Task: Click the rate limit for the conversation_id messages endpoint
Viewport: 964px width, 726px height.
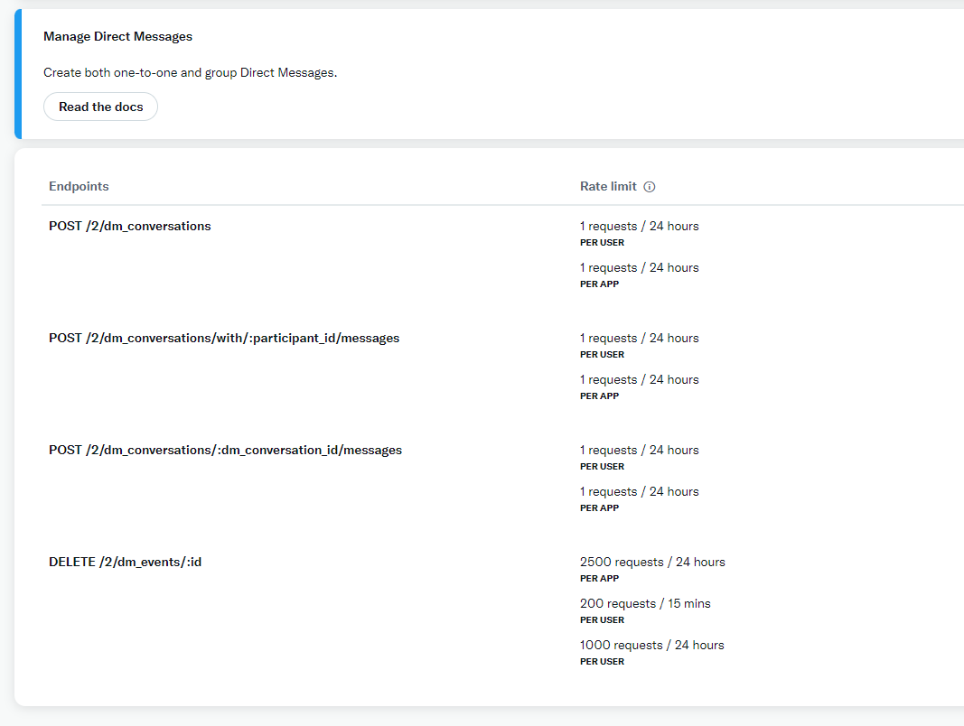Action: click(639, 450)
